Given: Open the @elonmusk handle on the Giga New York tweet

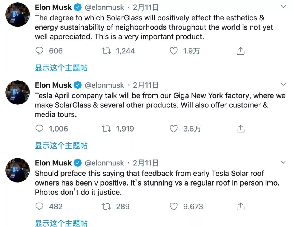Looking at the screenshot, I should (104, 85).
